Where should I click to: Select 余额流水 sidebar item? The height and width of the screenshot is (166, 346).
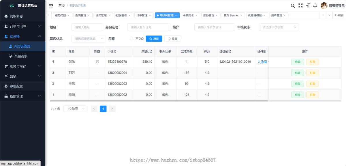[x=22, y=56]
